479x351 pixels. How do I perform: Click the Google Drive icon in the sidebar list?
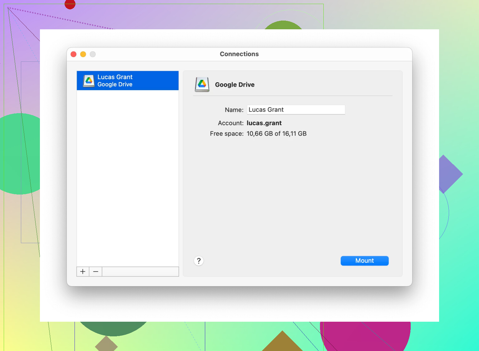click(x=89, y=81)
